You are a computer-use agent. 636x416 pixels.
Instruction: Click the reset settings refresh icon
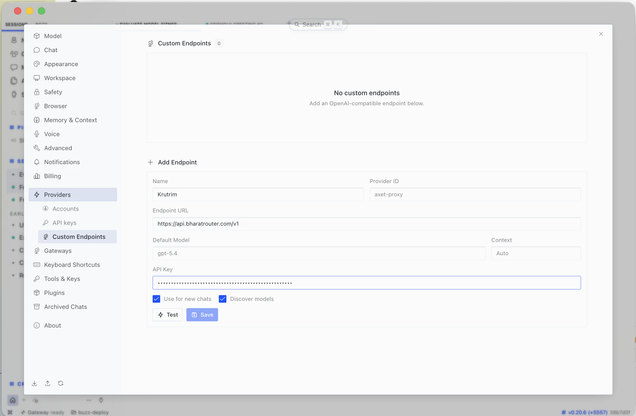61,383
